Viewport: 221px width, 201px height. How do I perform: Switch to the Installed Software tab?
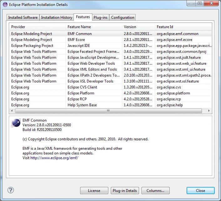tap(23, 18)
